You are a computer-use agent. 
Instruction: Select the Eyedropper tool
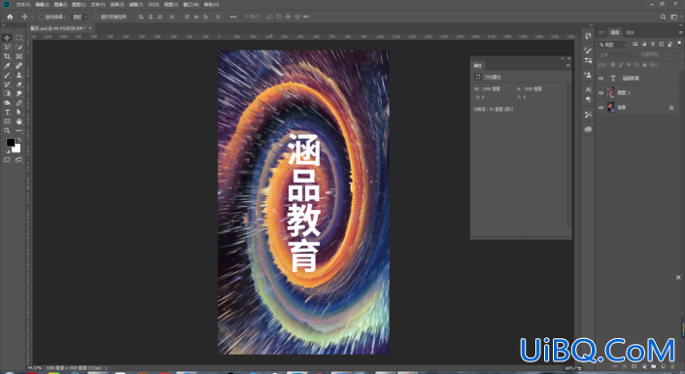click(x=7, y=65)
